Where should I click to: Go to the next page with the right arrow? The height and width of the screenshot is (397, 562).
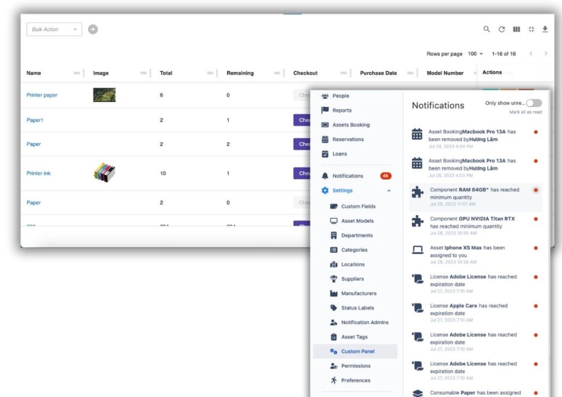(x=545, y=54)
